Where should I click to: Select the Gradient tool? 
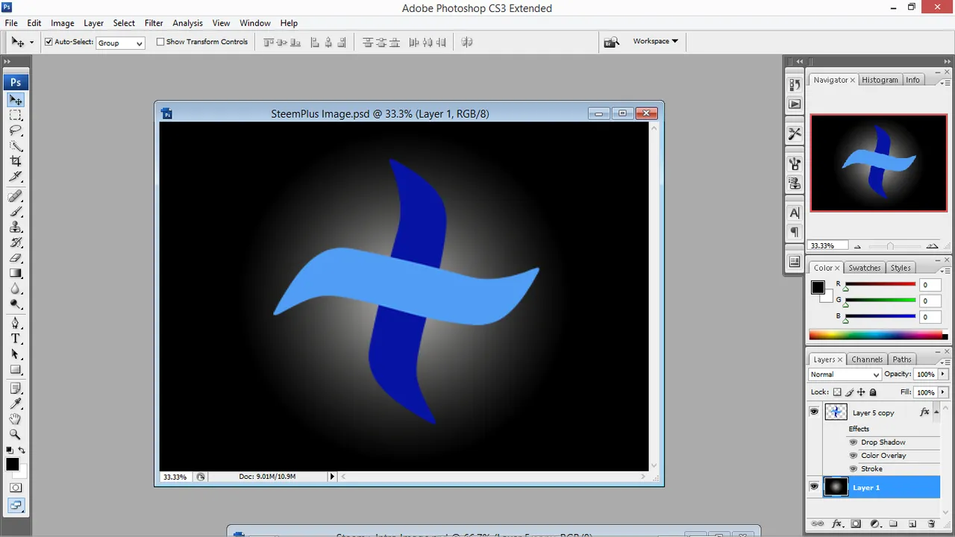16,273
